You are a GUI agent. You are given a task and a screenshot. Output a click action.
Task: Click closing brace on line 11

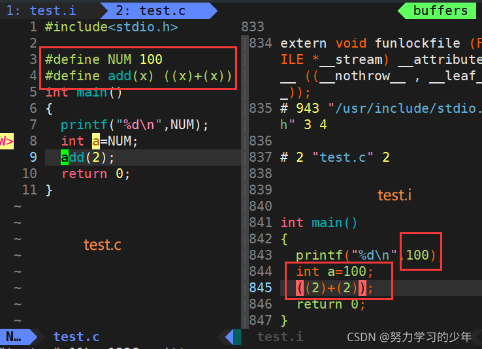[x=49, y=190]
